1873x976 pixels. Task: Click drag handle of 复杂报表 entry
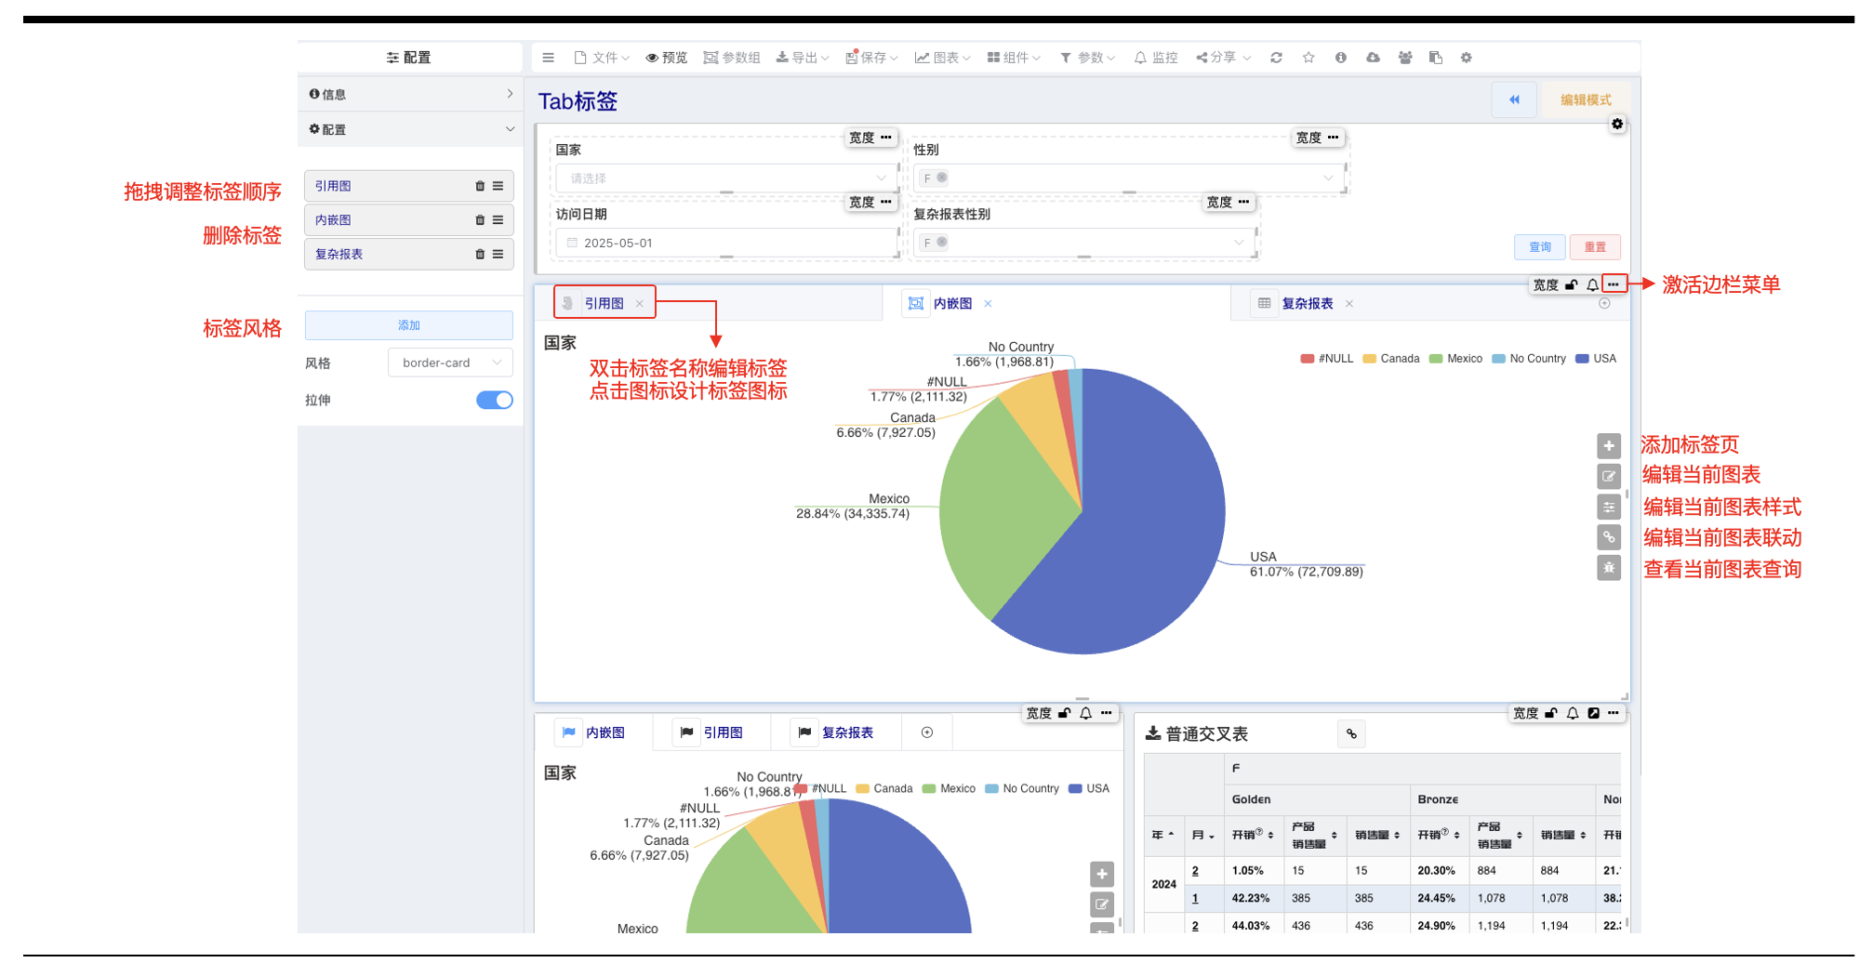coord(498,254)
